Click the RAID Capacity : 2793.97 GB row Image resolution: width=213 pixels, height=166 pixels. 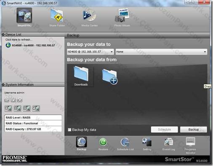[x=33, y=129]
